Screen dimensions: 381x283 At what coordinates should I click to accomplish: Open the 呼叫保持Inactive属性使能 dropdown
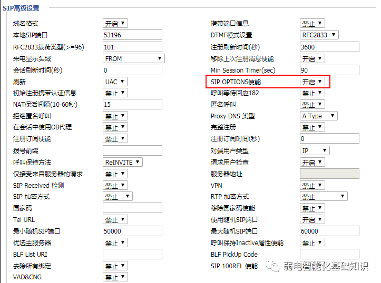pos(312,242)
